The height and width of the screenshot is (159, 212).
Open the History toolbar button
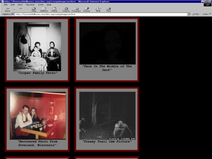[x=87, y=9]
